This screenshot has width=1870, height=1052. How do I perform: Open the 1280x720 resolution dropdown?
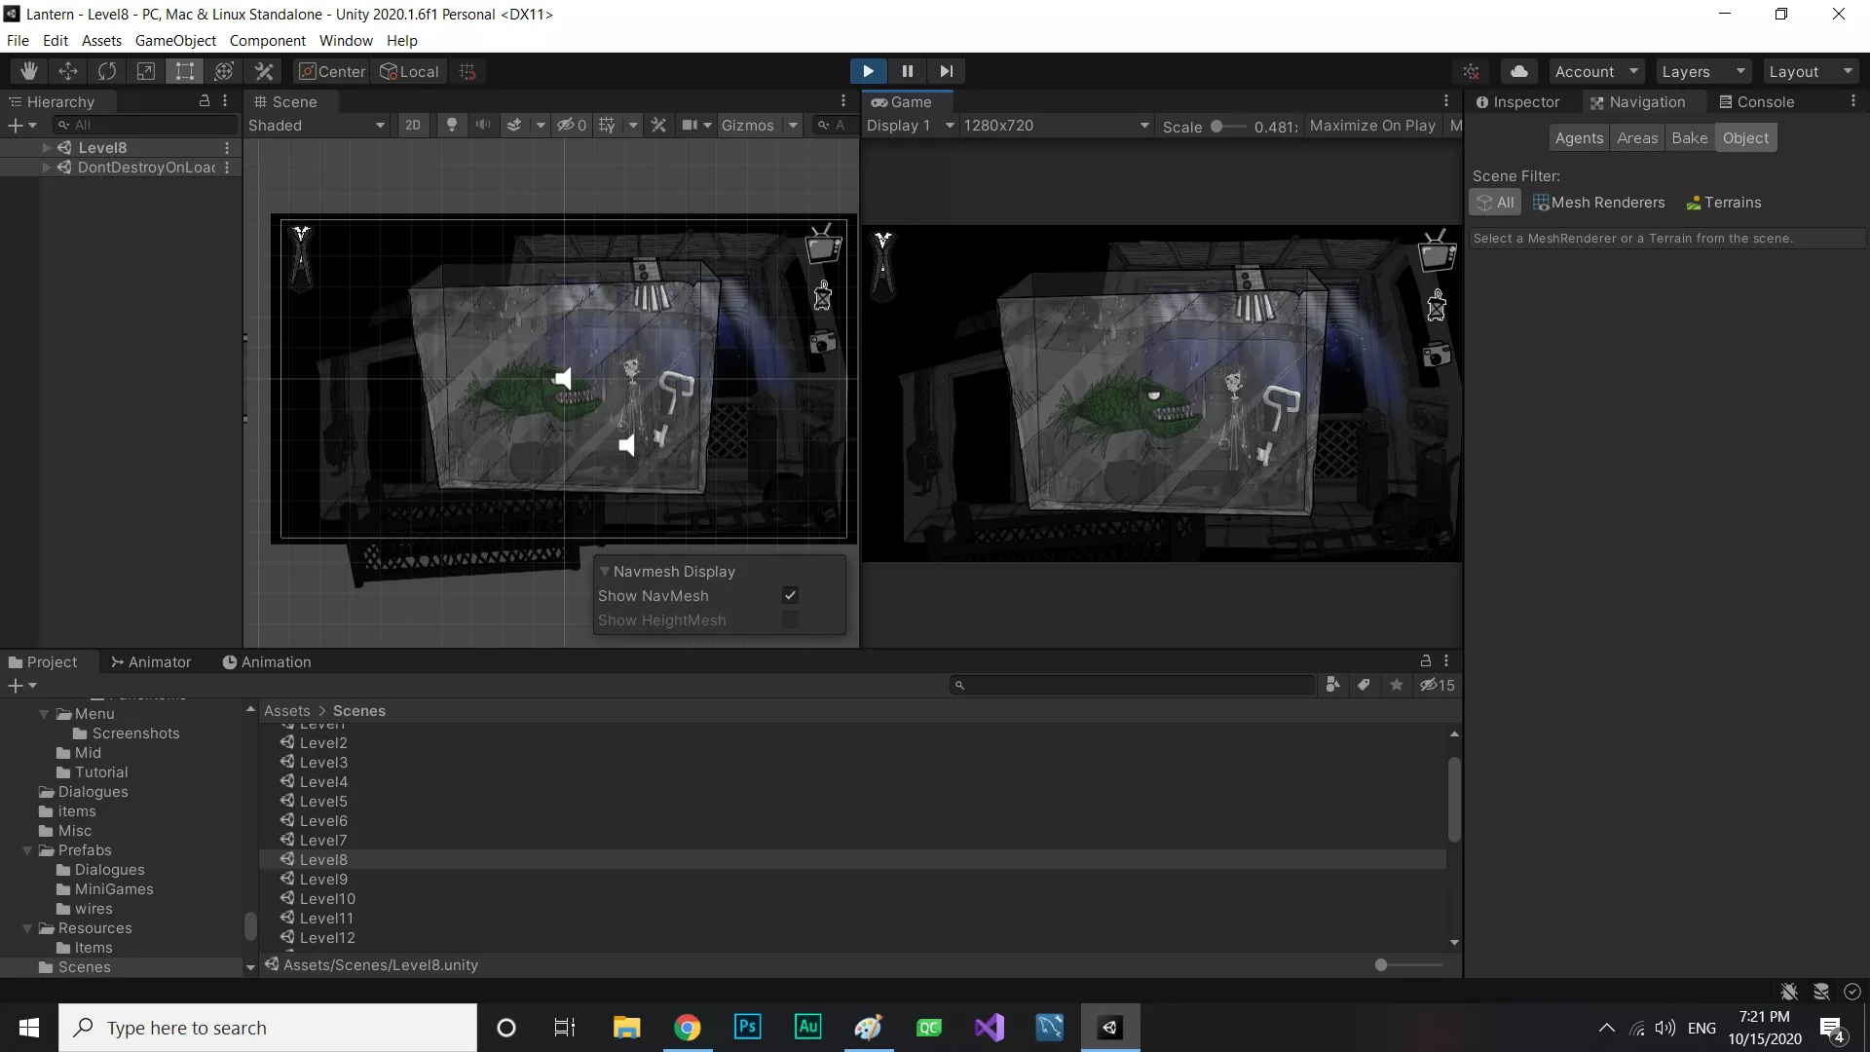[1057, 126]
